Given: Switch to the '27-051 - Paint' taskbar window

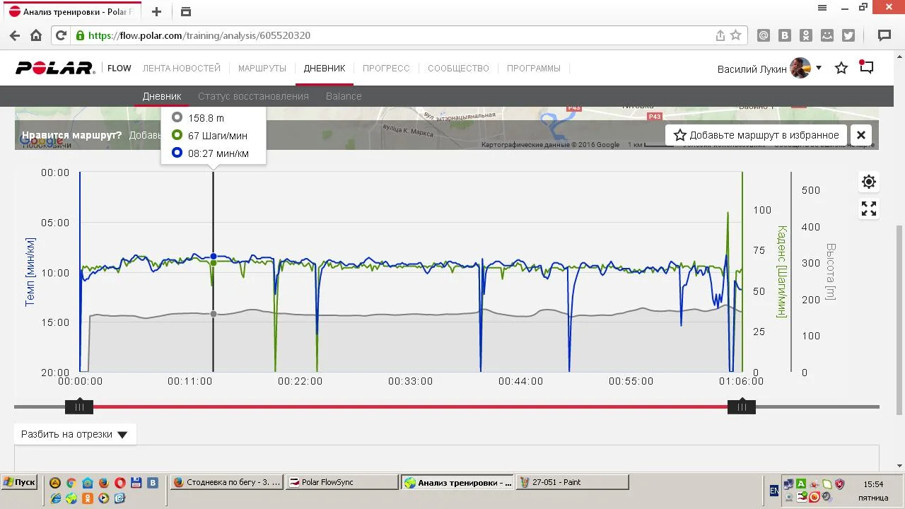Looking at the screenshot, I should (x=572, y=482).
